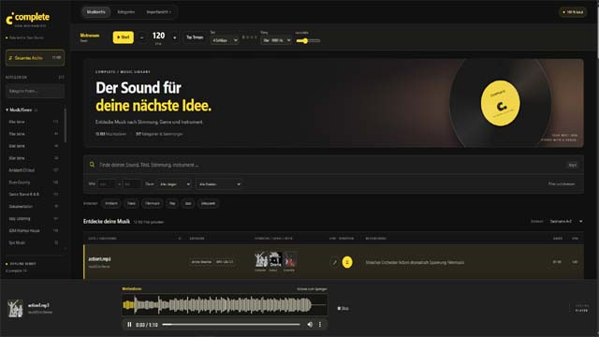
Task: Open the Drama thumbnail in action1.mp3 row
Action: click(275, 260)
